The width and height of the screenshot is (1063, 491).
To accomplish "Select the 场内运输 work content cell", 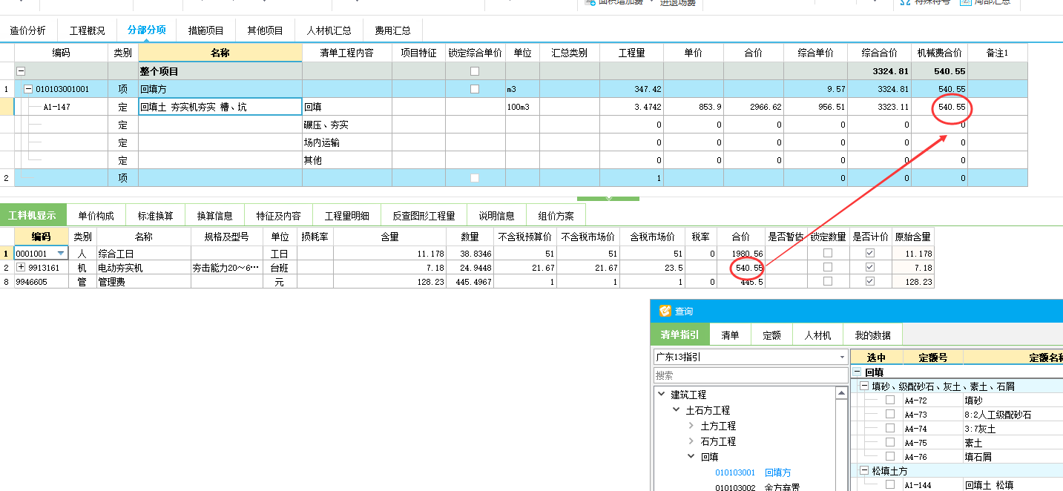I will [x=347, y=142].
